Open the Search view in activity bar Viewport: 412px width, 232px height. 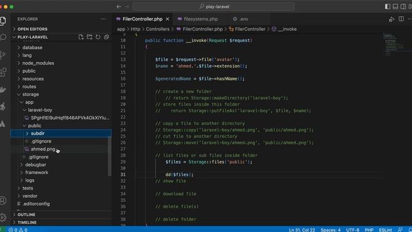(x=3, y=37)
